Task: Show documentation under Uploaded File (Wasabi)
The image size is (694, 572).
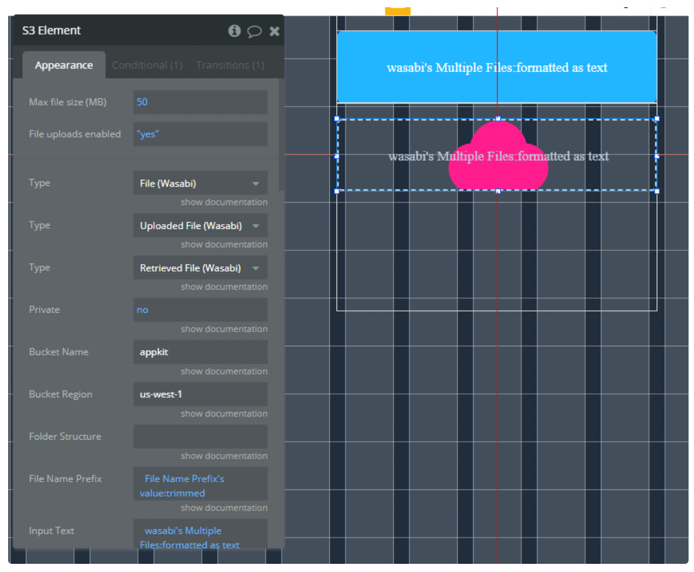Action: tap(224, 244)
